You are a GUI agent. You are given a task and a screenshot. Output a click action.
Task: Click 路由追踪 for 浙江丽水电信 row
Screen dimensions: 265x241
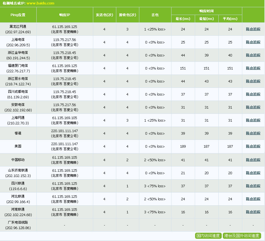point(253,81)
